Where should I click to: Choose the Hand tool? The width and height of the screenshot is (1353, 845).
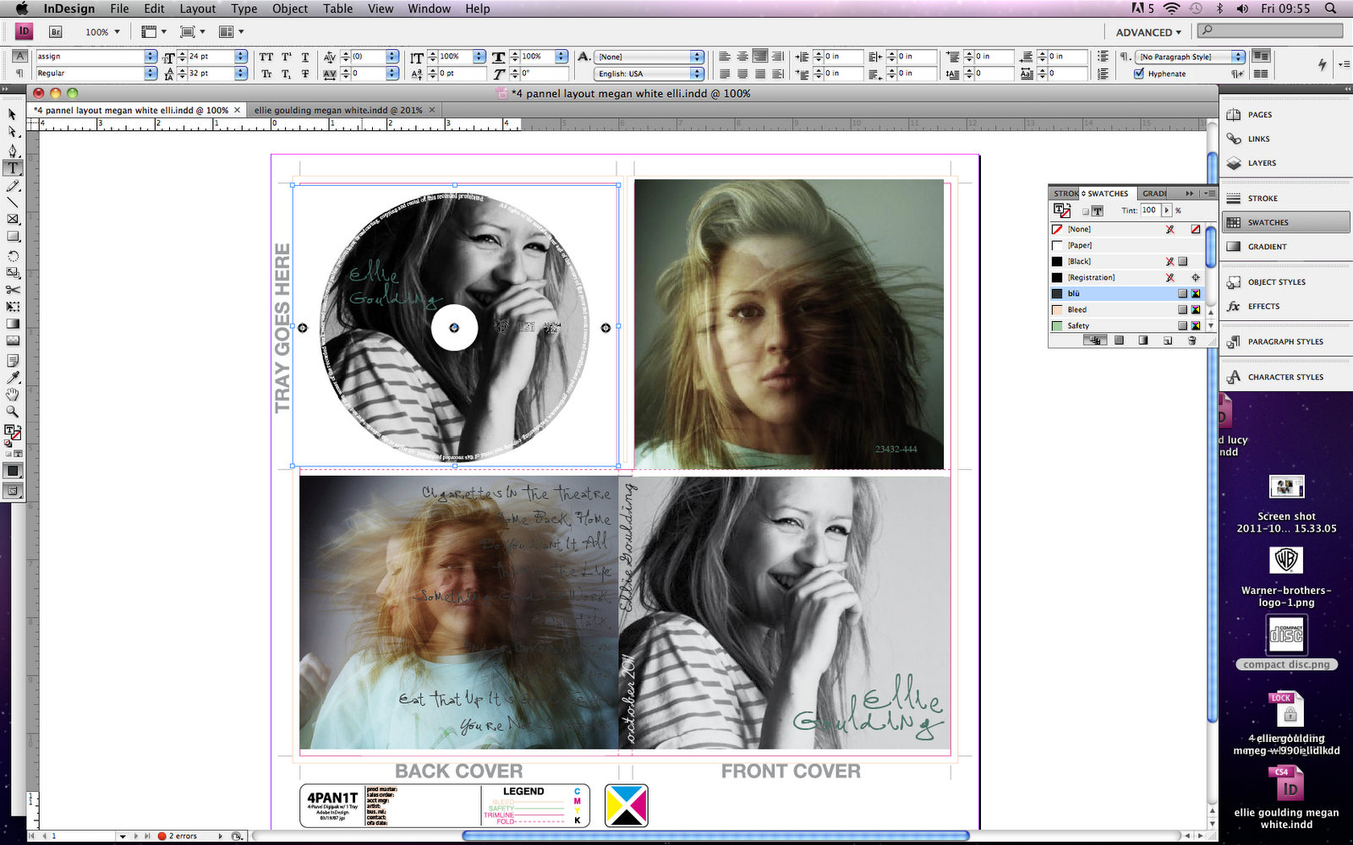13,395
